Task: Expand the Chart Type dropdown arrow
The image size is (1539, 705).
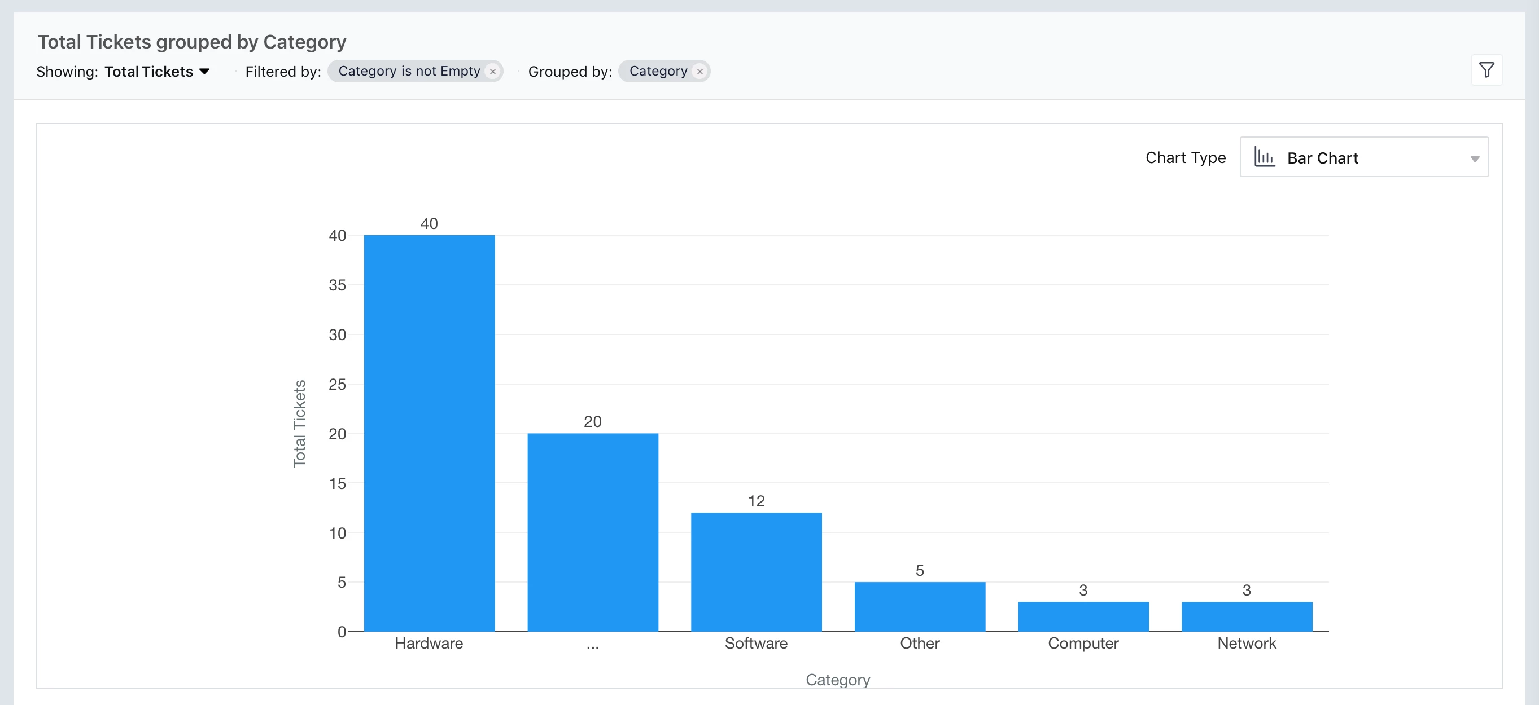Action: click(1474, 159)
